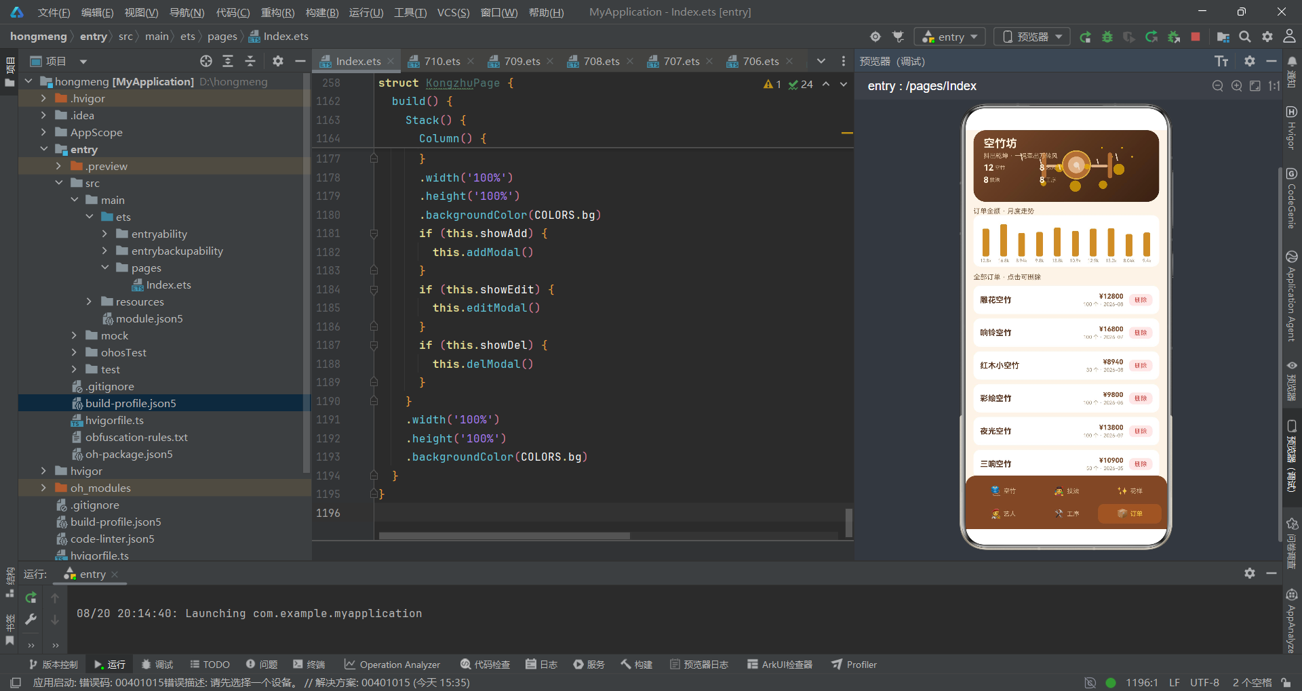1302x691 pixels.
Task: Open the Profiler tool window
Action: pyautogui.click(x=854, y=665)
